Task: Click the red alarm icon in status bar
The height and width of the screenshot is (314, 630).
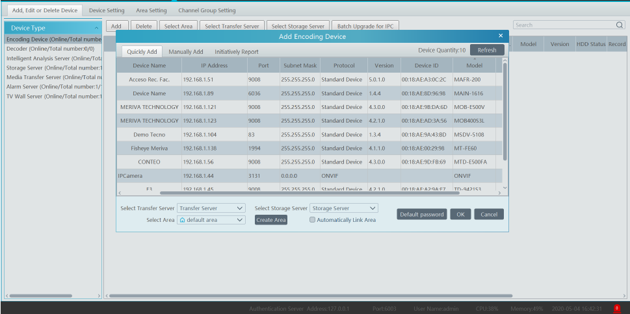Action: point(616,308)
